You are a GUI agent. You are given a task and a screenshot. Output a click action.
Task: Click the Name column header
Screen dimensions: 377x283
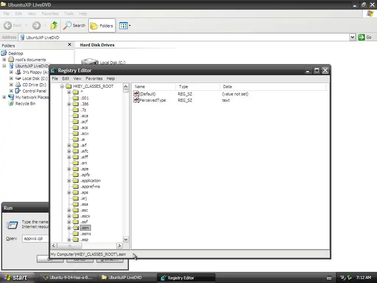[x=154, y=87]
